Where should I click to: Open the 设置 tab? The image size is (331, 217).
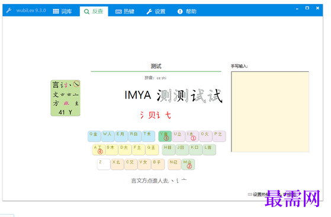coord(156,11)
